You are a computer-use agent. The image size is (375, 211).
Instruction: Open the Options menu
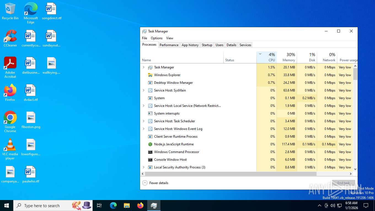[157, 38]
